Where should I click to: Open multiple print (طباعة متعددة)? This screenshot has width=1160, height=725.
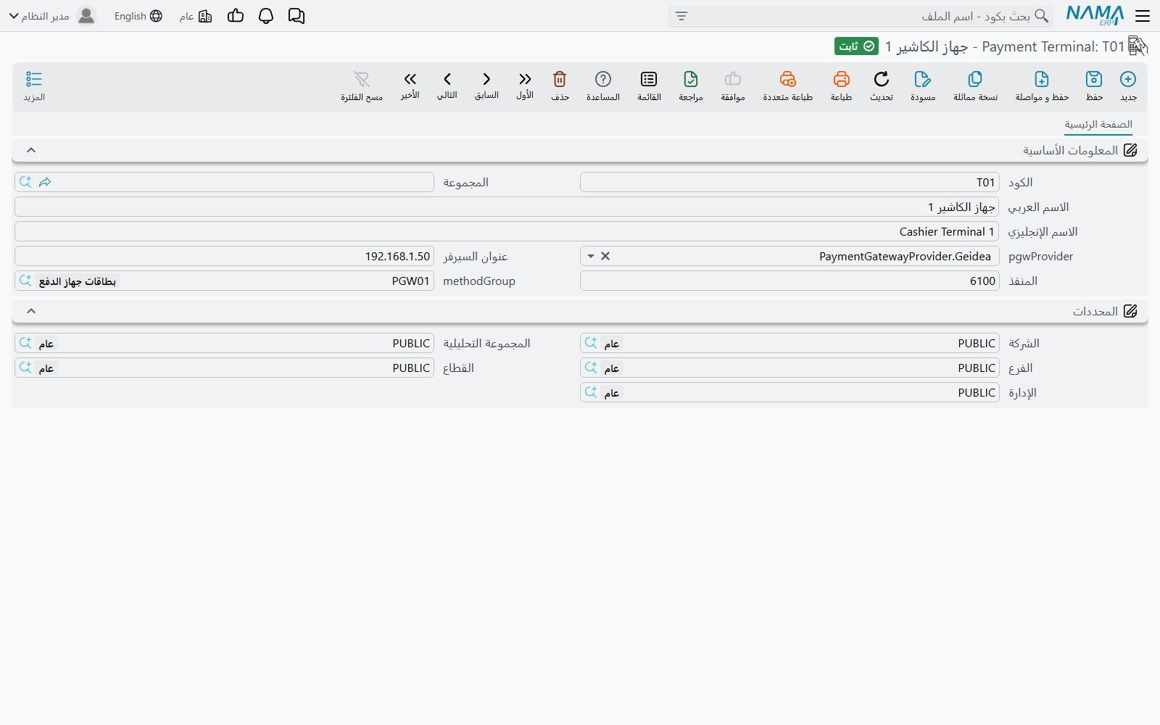tap(787, 86)
